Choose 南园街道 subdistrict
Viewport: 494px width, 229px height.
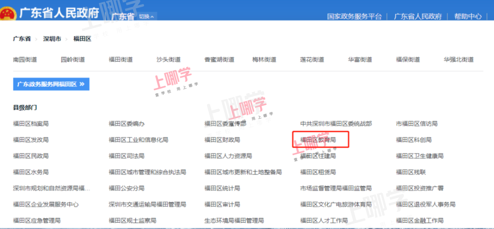pyautogui.click(x=25, y=59)
